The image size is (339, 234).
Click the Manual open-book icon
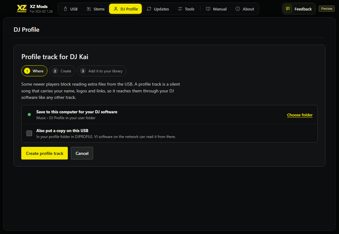coord(208,9)
